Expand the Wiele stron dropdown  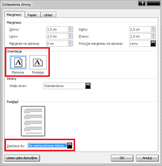(x=88, y=86)
